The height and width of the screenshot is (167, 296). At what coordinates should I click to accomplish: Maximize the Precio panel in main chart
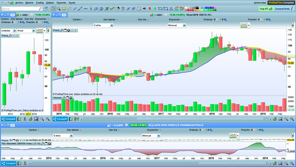65,30
